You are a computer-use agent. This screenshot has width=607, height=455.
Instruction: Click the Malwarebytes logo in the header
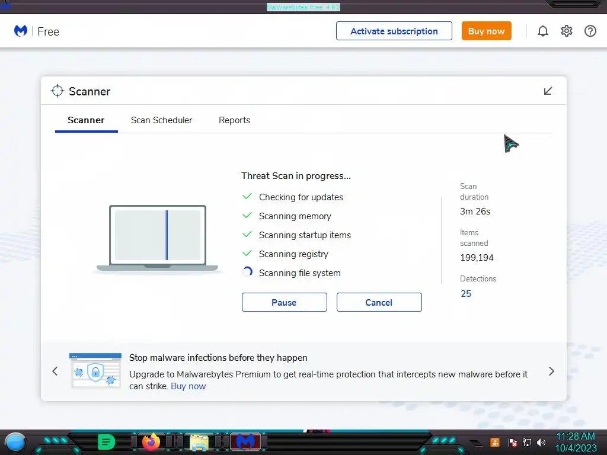pos(21,31)
